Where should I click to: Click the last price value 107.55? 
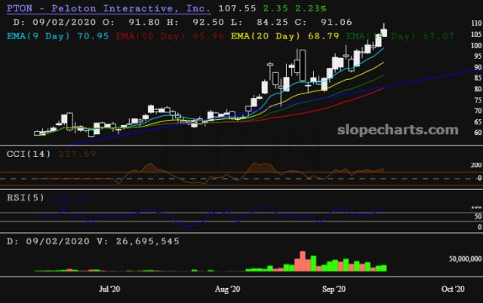[237, 8]
